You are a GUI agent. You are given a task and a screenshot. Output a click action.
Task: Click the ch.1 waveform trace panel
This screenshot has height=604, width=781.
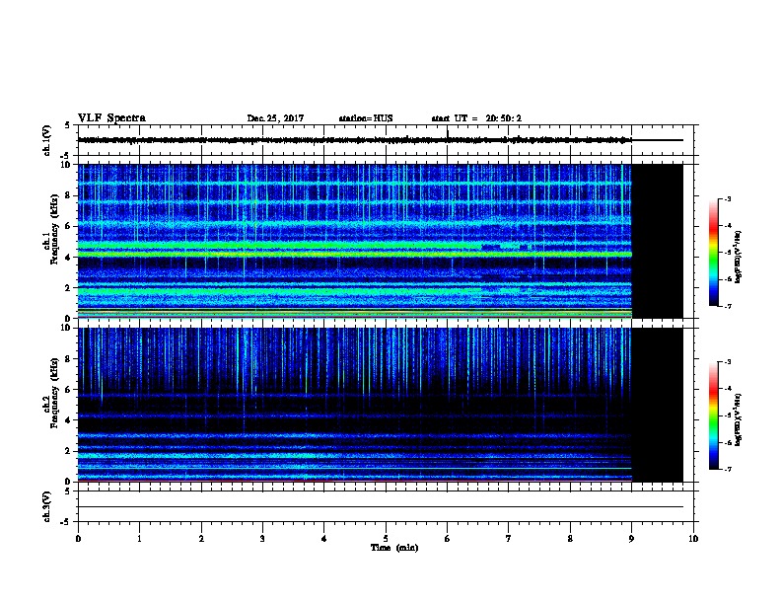(x=386, y=140)
